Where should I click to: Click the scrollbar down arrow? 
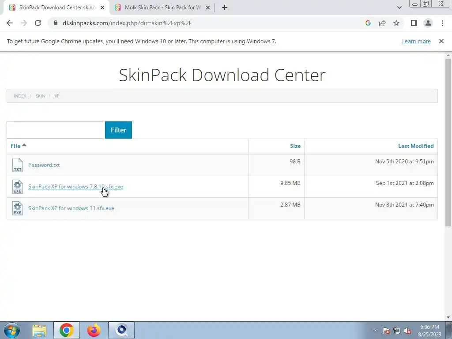pyautogui.click(x=448, y=317)
